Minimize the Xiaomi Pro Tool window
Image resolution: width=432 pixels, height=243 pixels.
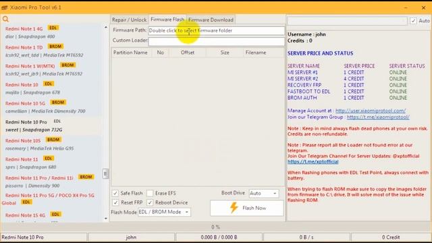tap(406, 7)
